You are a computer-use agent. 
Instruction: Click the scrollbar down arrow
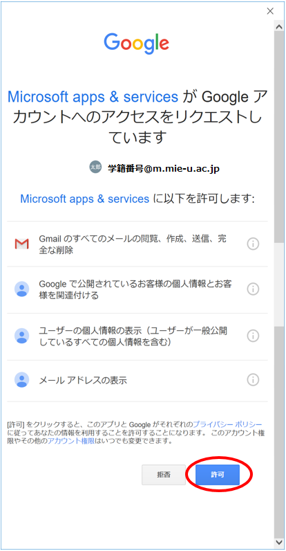[279, 541]
